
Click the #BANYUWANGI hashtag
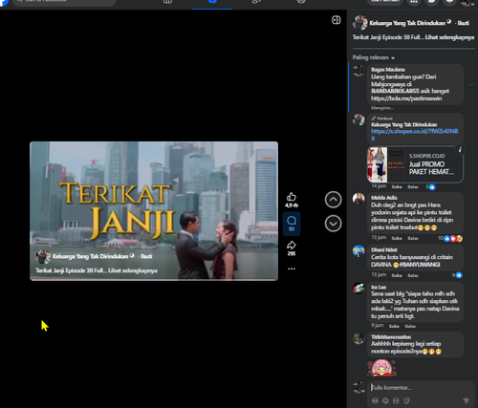coord(420,265)
